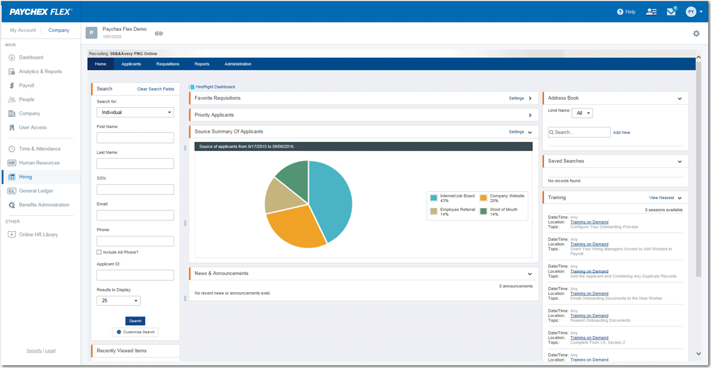Switch to the My Account tab
Viewport: 711px width, 368px height.
[23, 30]
